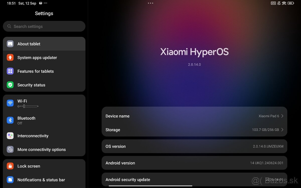This screenshot has height=188, width=301.
Task: Tap the Interconnectivity icon
Action: click(x=10, y=136)
